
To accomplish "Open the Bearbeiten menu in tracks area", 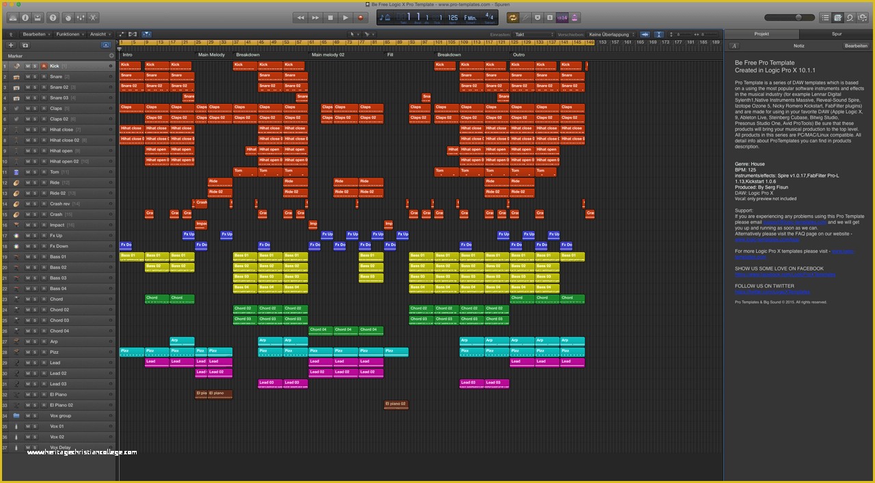I will (36, 34).
